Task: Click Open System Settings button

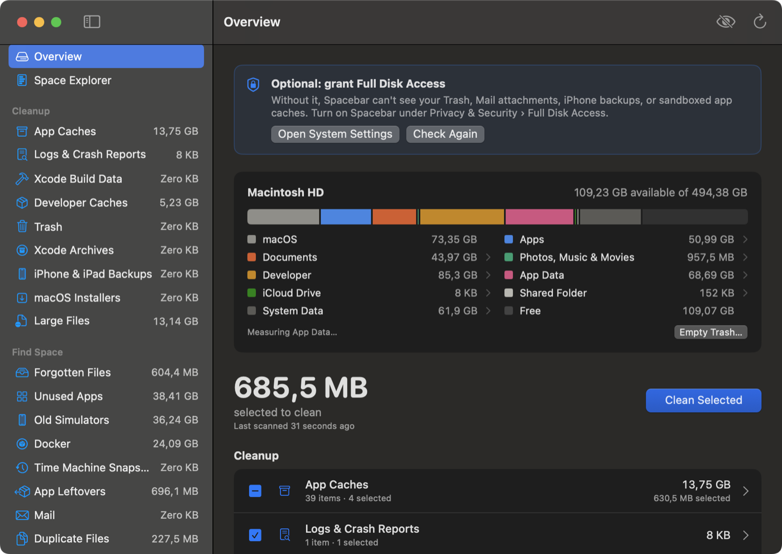Action: [x=335, y=134]
